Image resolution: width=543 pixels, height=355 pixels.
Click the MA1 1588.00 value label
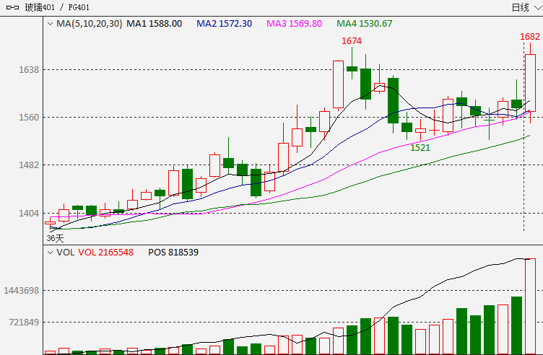point(154,24)
